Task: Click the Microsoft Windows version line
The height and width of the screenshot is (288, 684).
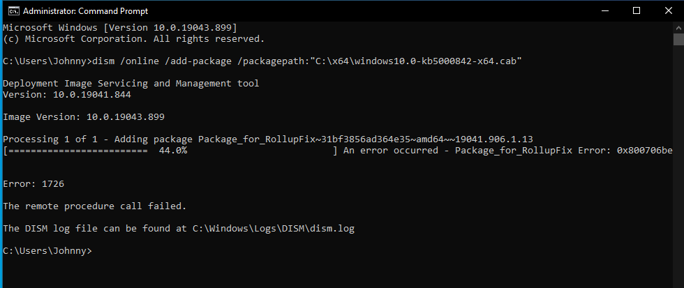Action: click(120, 28)
